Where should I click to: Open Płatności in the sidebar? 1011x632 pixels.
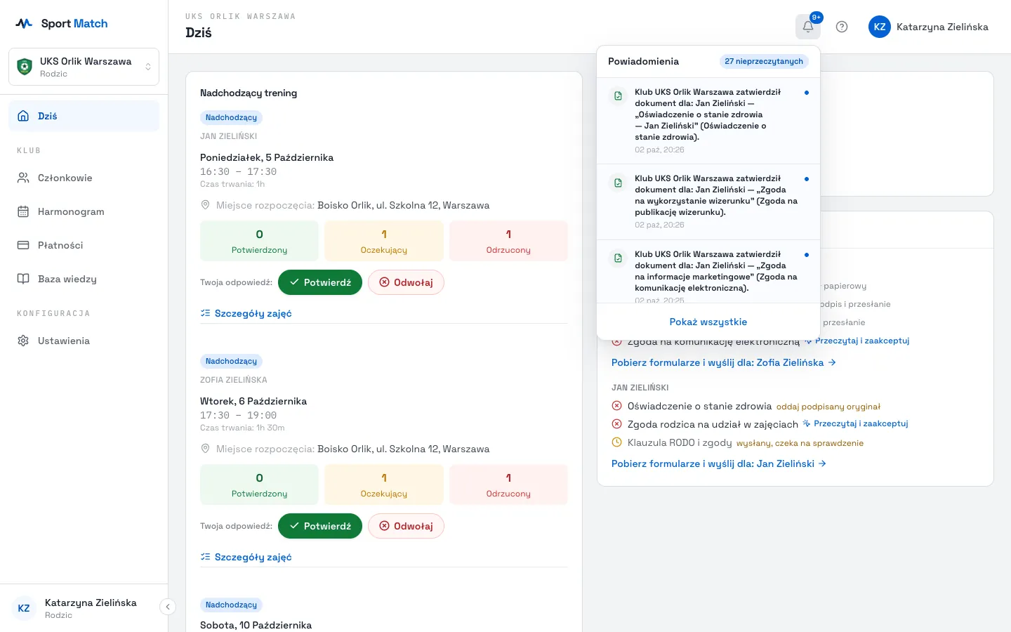[x=84, y=245]
